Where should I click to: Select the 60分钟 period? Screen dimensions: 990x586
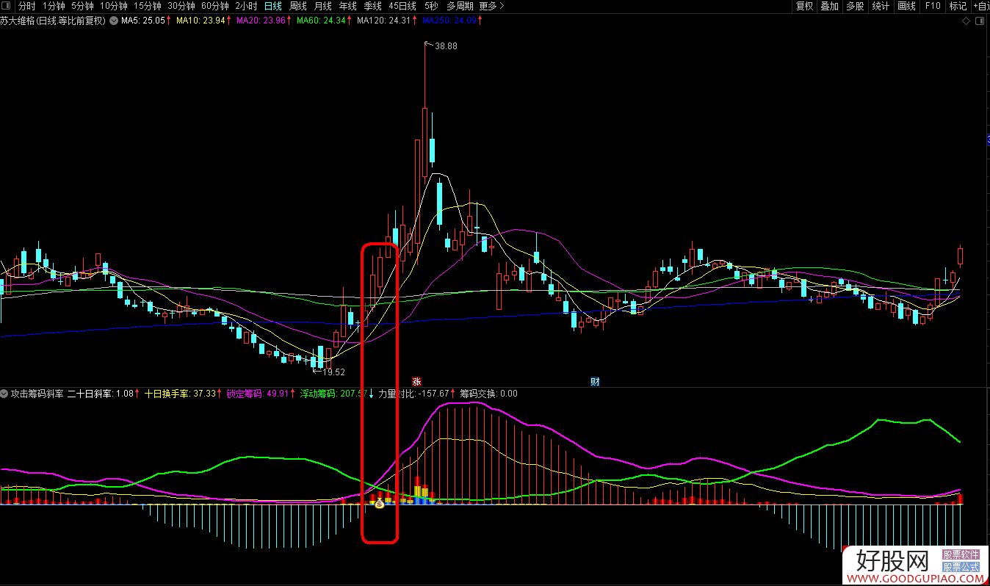click(215, 6)
